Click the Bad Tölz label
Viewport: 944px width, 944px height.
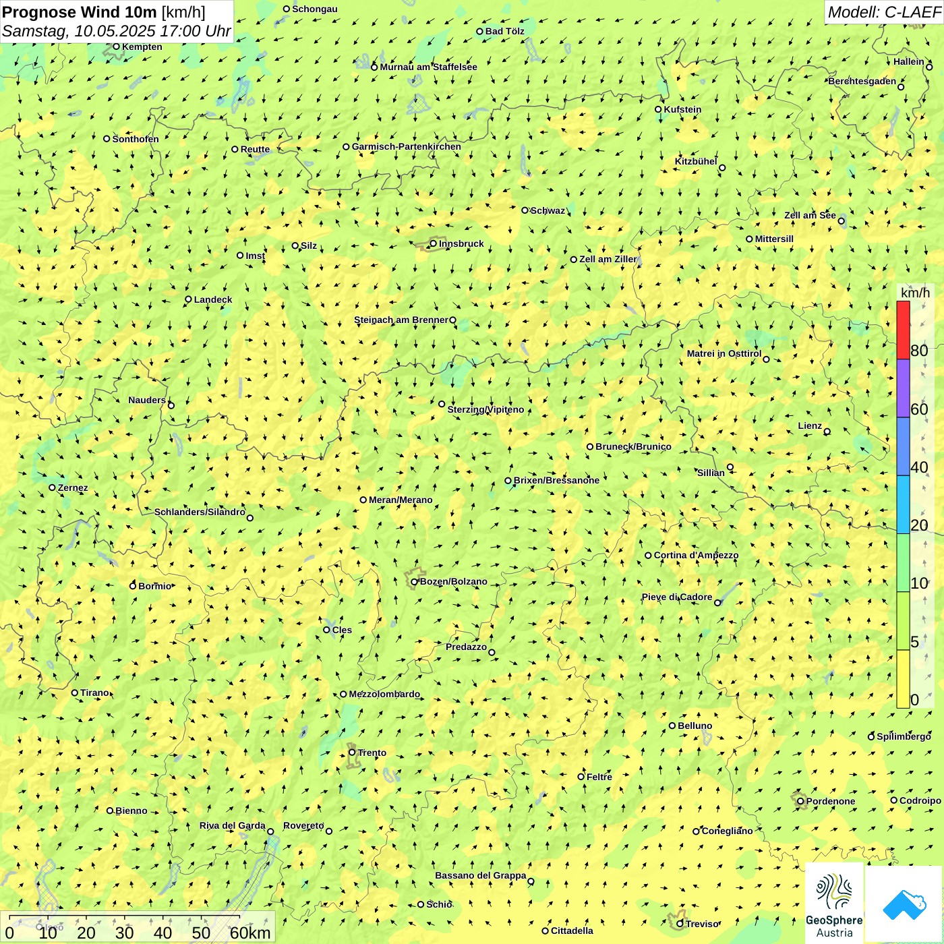click(505, 31)
